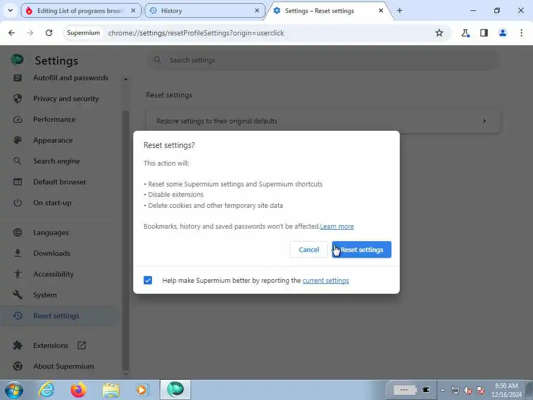The image size is (533, 400).
Task: Click the address bar URL field
Action: (196, 33)
